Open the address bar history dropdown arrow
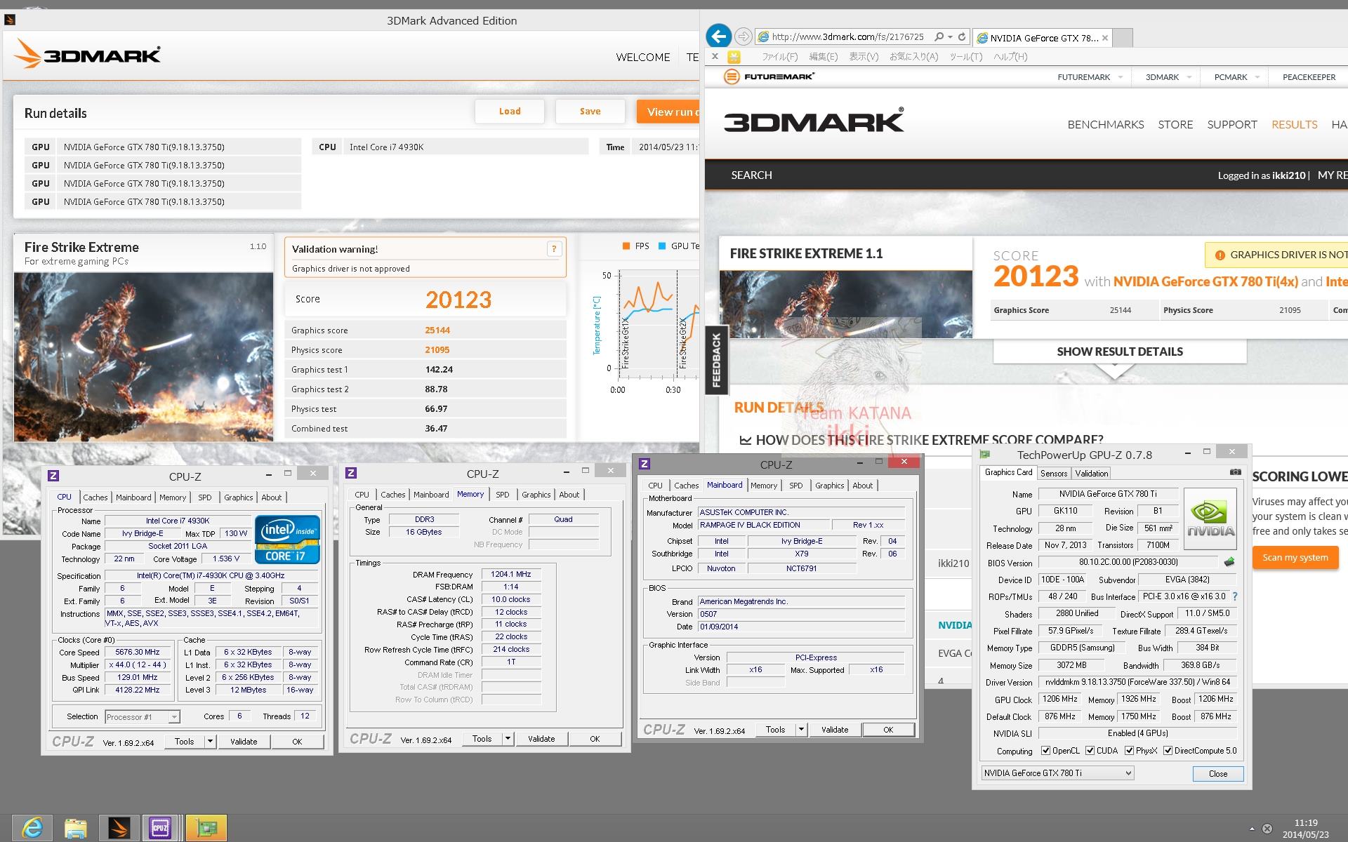Screen dimensions: 1348x842 (x=950, y=37)
